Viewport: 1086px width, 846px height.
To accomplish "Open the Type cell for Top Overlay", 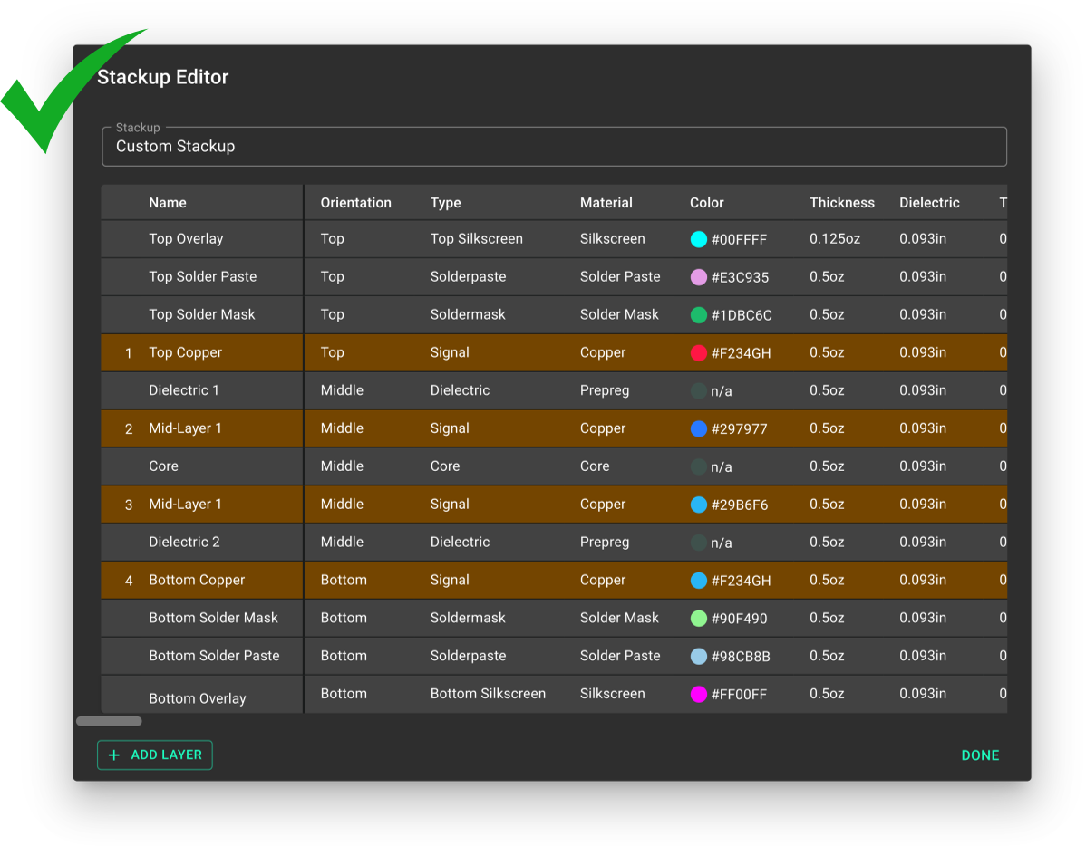I will click(x=476, y=239).
